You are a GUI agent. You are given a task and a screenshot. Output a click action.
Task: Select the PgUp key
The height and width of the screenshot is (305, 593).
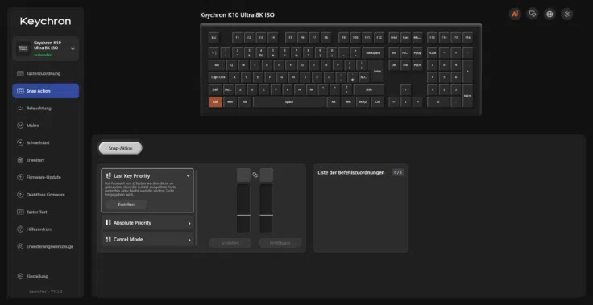(x=417, y=53)
